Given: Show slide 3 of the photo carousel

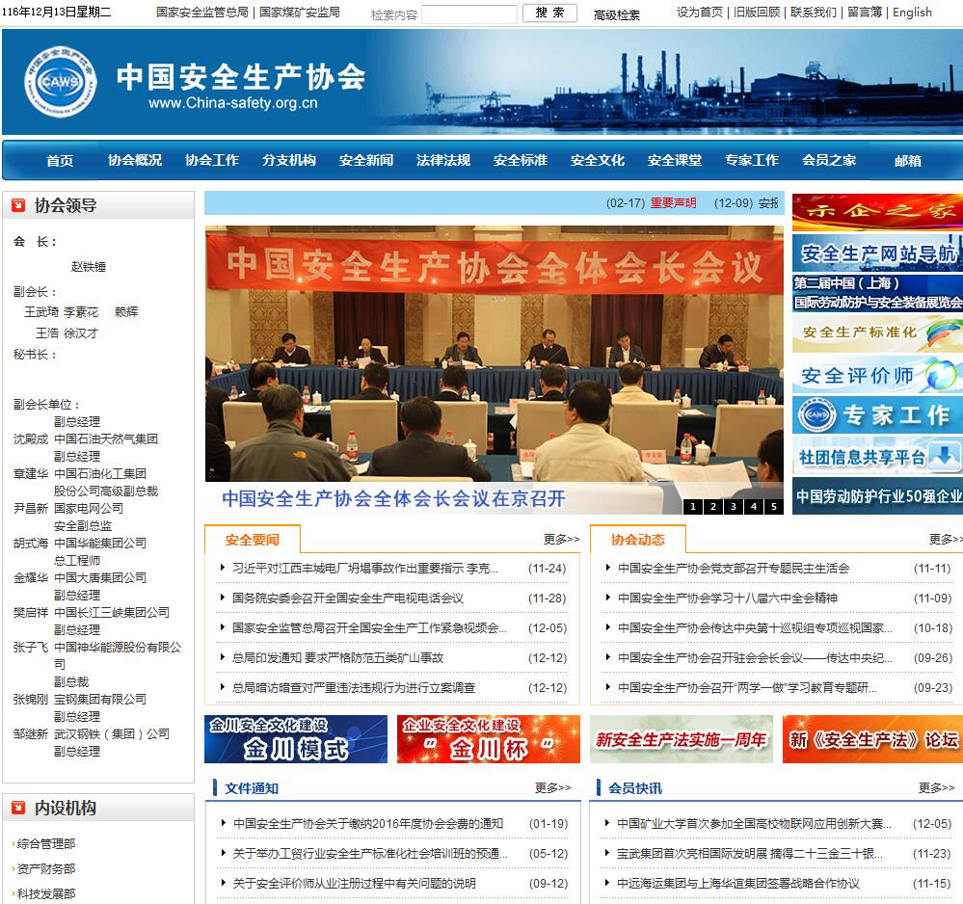Looking at the screenshot, I should click(x=734, y=507).
